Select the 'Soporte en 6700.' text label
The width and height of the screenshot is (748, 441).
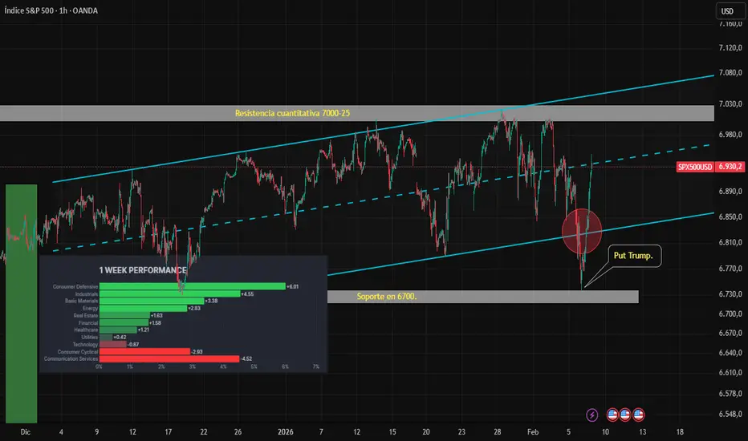387,297
